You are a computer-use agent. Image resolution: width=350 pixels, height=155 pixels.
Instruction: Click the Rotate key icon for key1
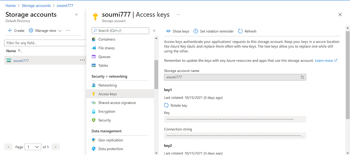166,105
